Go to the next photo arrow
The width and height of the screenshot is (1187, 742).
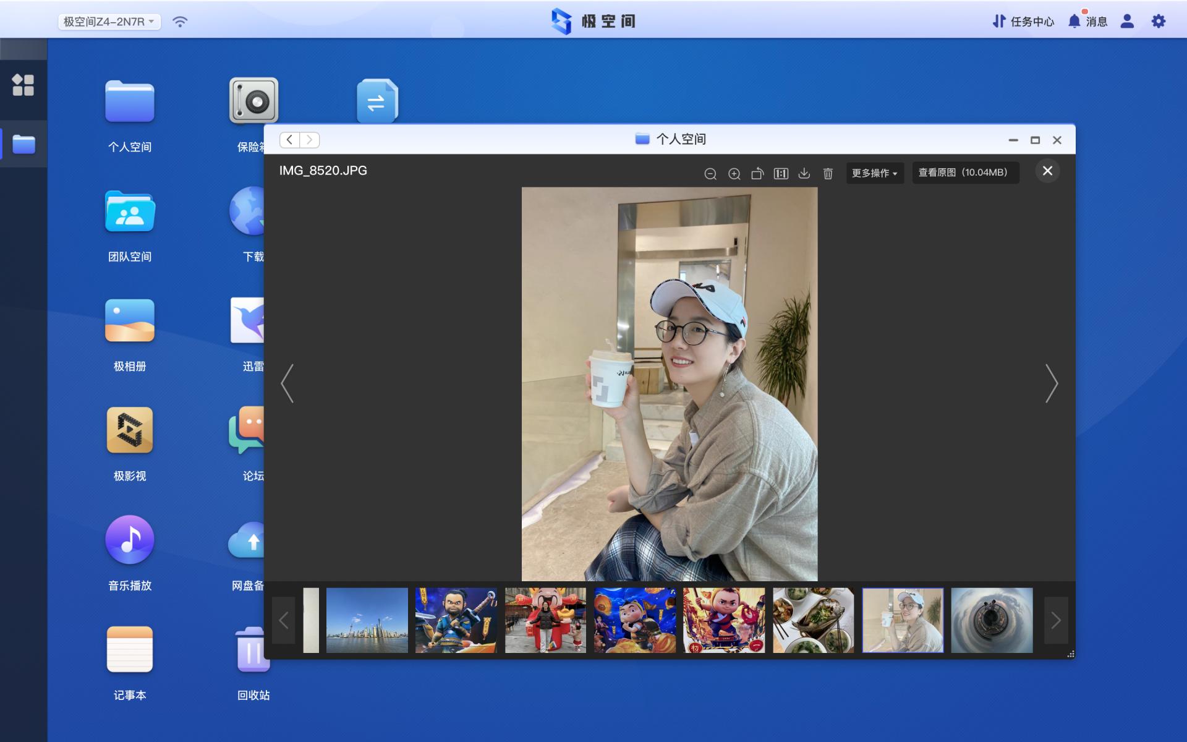coord(1051,383)
